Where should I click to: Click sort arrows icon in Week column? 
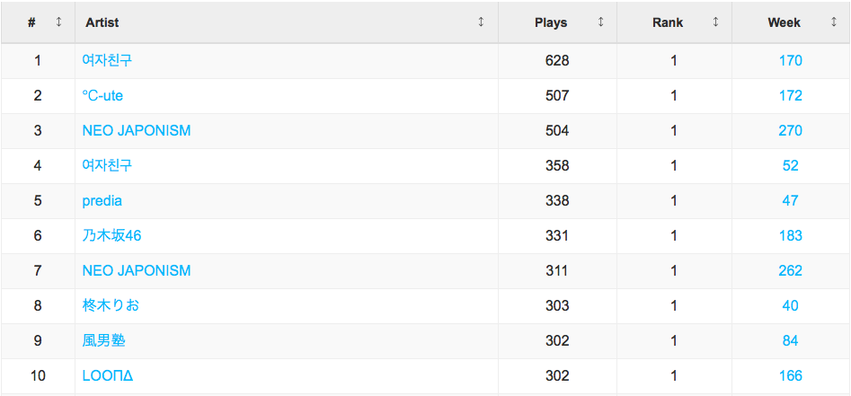(x=834, y=22)
